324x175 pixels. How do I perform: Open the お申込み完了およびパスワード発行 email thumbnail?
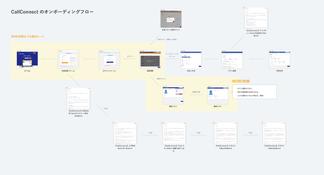tap(79, 98)
